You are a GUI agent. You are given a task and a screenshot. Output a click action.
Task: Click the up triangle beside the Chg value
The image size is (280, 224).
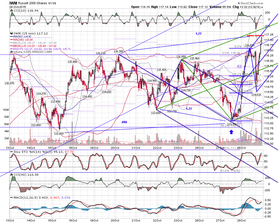pos(262,7)
